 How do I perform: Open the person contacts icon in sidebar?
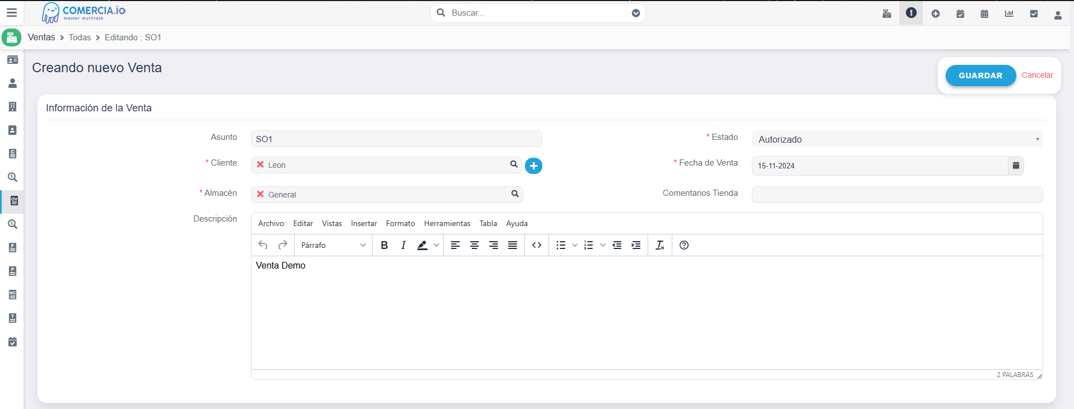click(x=12, y=83)
